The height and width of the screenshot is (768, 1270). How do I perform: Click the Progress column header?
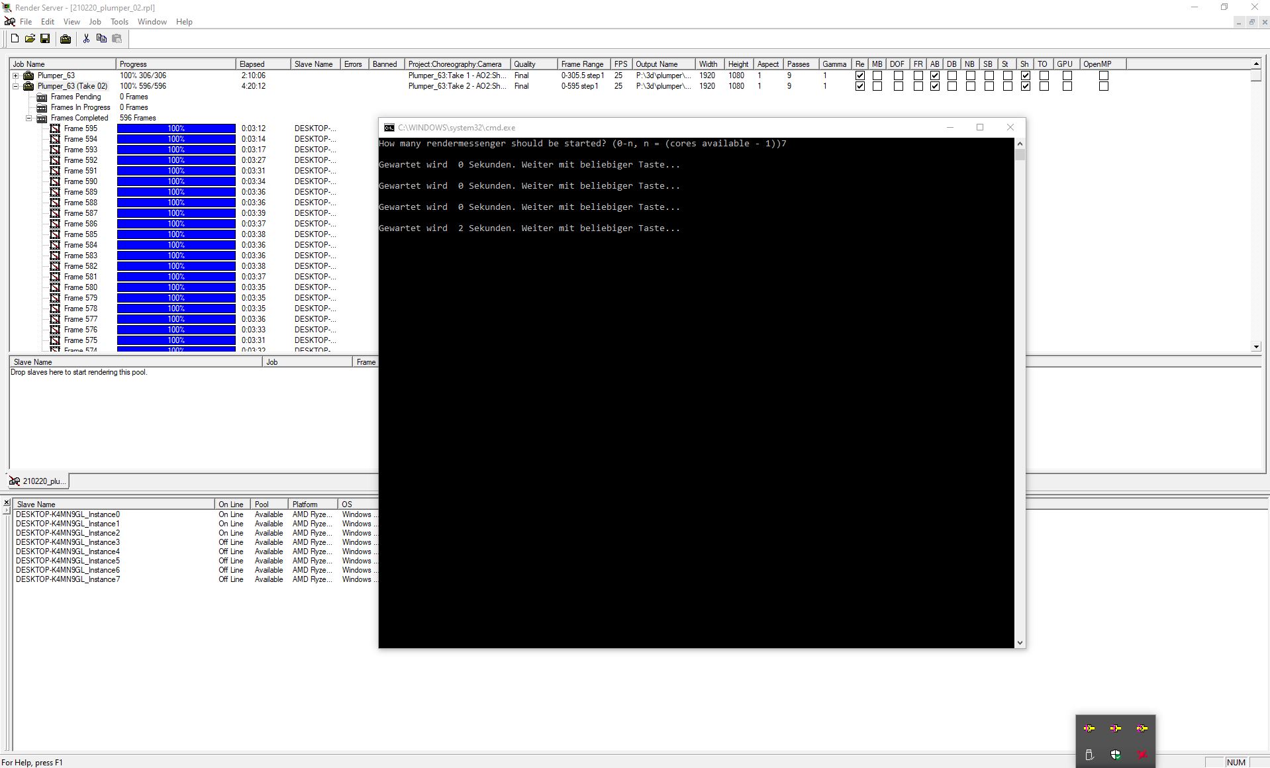[175, 64]
